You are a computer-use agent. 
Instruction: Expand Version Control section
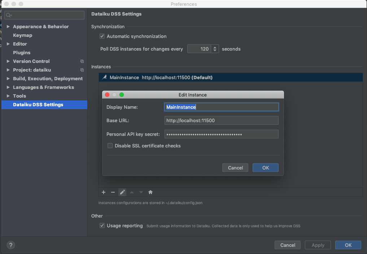pos(8,61)
